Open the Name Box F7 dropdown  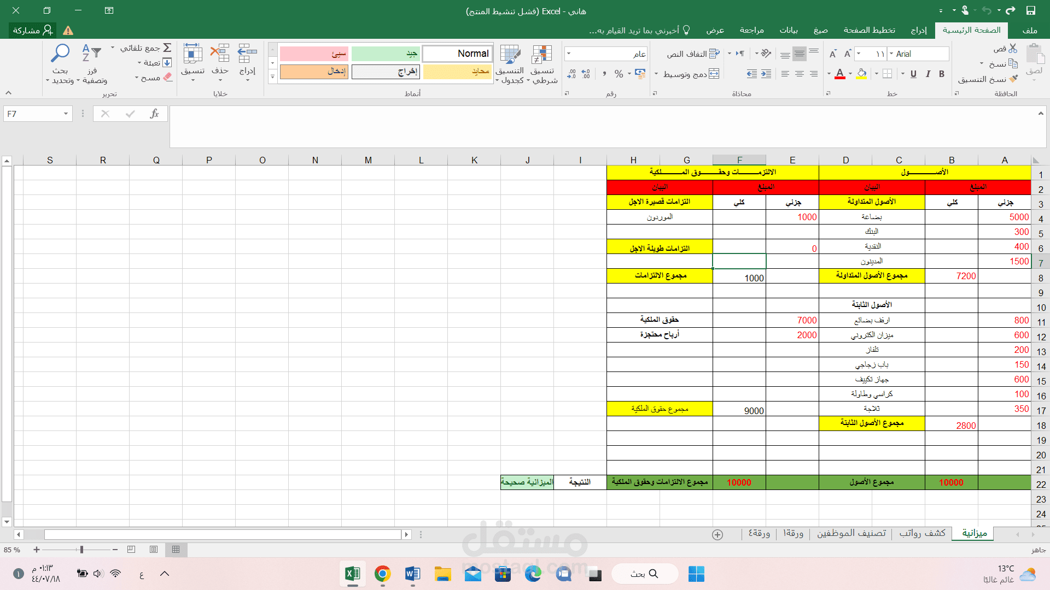click(x=66, y=114)
